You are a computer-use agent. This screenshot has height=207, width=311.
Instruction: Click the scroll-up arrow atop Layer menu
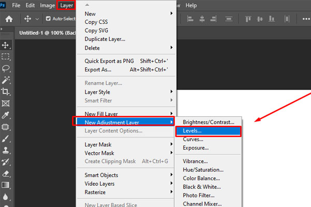click(x=94, y=4)
